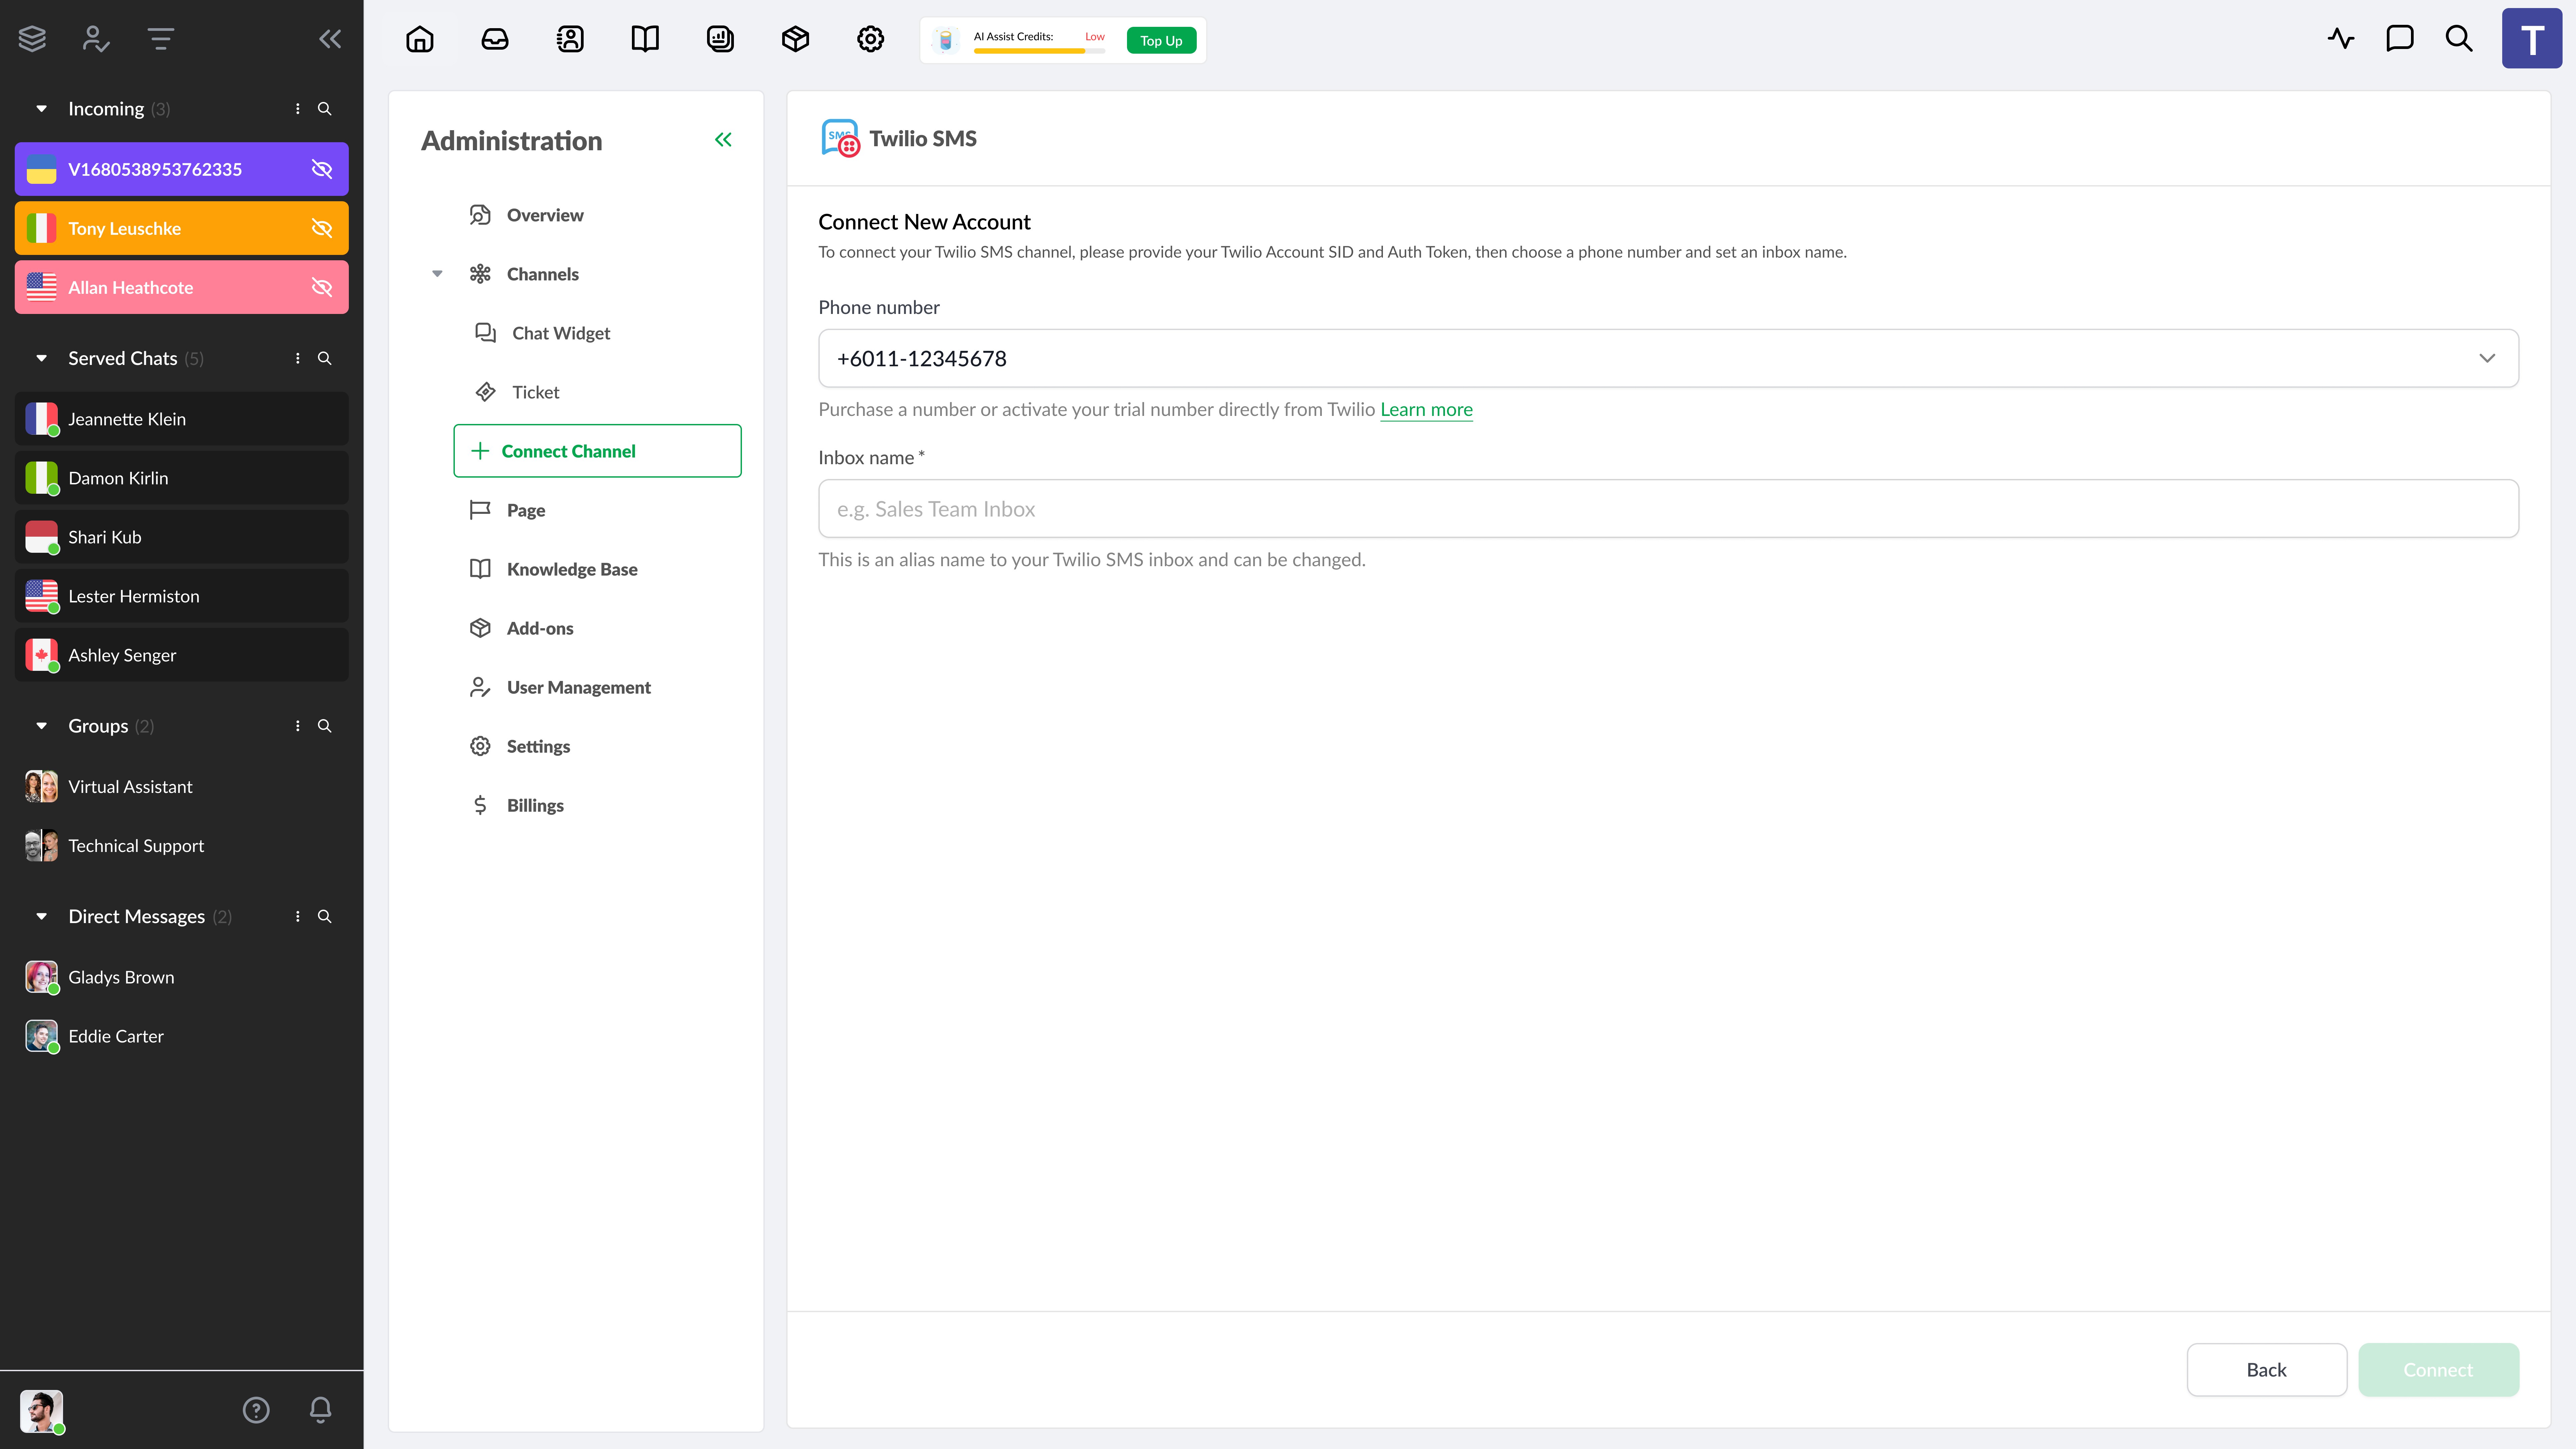Open the help question mark icon
2576x1449 pixels.
coord(256,1410)
